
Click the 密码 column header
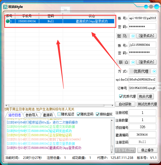(51, 16)
